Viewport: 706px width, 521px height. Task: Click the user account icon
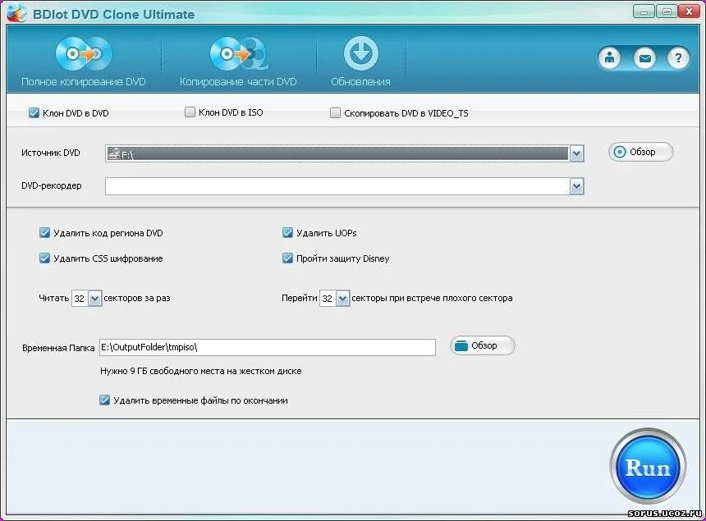click(610, 58)
